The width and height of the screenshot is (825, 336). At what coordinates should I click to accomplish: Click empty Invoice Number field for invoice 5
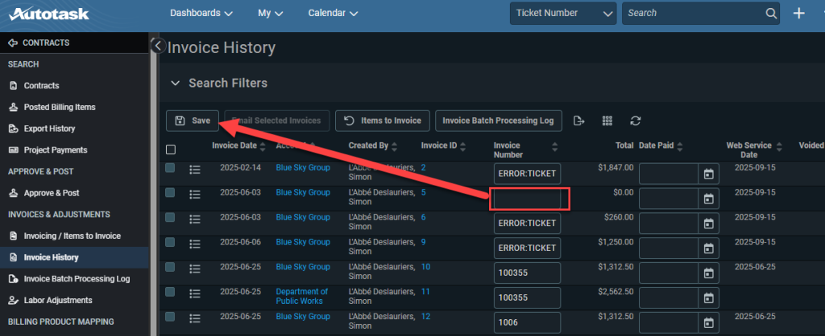(x=527, y=199)
